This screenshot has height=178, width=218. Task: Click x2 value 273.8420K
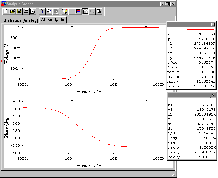[x=205, y=44]
